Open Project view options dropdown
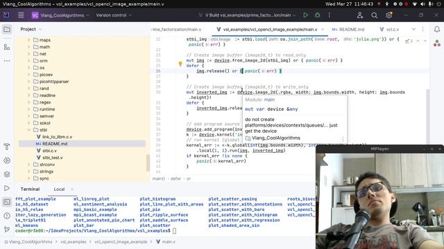This screenshot has width=444, height=249. coord(40,29)
